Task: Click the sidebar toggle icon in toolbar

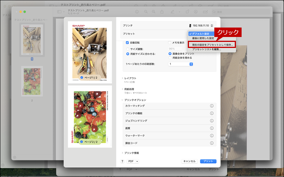Action: pos(60,12)
